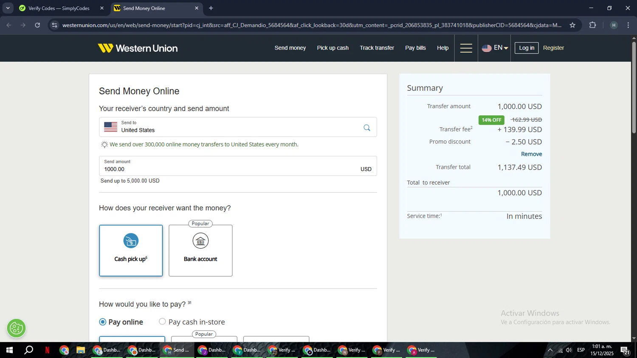Open the browser extensions puzzle icon
The width and height of the screenshot is (637, 358).
(593, 25)
